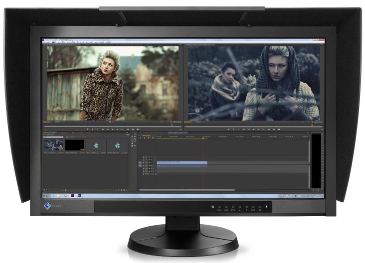
Task: Open Program monitor button editor plus icon
Action: 322,130
